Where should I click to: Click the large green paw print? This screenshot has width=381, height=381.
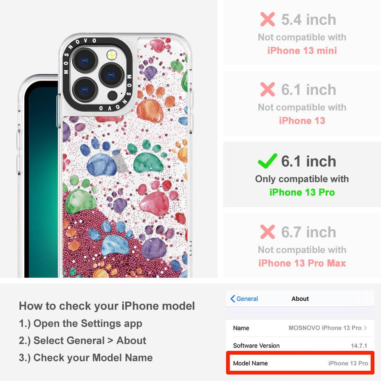[x=148, y=162]
